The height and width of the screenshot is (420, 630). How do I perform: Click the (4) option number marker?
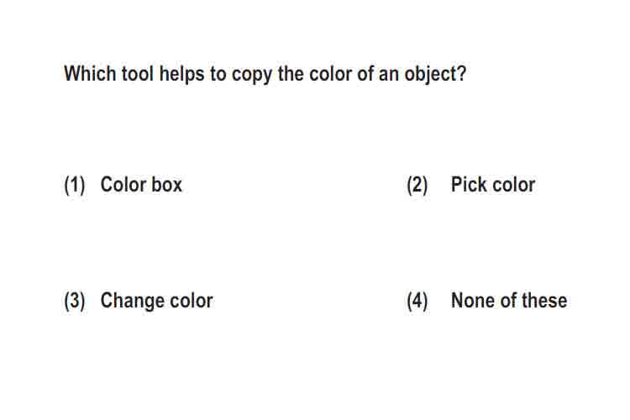point(417,301)
